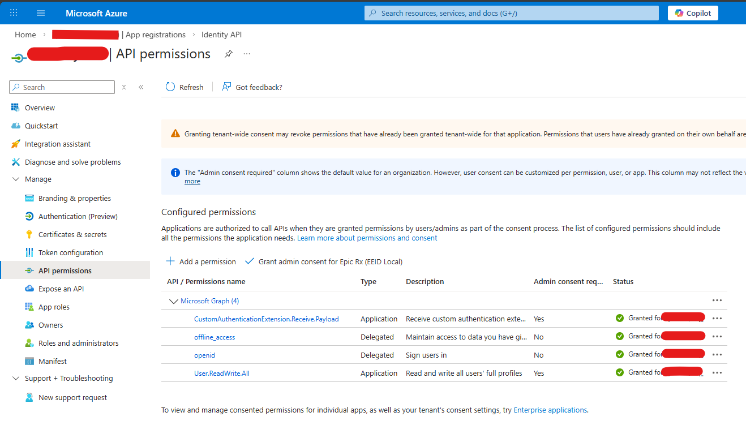This screenshot has height=425, width=746.
Task: Collapse the Support + Troubleshooting section
Action: coord(15,378)
